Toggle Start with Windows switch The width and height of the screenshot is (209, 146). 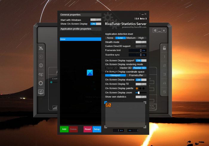click(x=96, y=20)
